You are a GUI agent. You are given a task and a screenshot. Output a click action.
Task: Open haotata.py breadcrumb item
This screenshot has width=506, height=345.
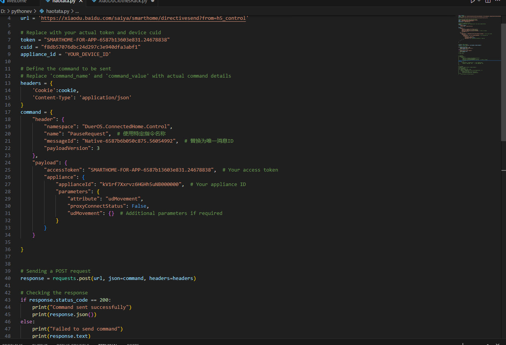(58, 11)
